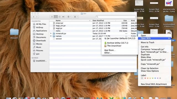This screenshot has height=99, width=177.
Task: Choose Move to Trash
Action: click(x=155, y=42)
